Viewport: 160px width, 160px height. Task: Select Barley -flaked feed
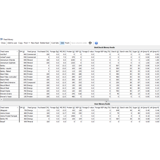point(6,71)
